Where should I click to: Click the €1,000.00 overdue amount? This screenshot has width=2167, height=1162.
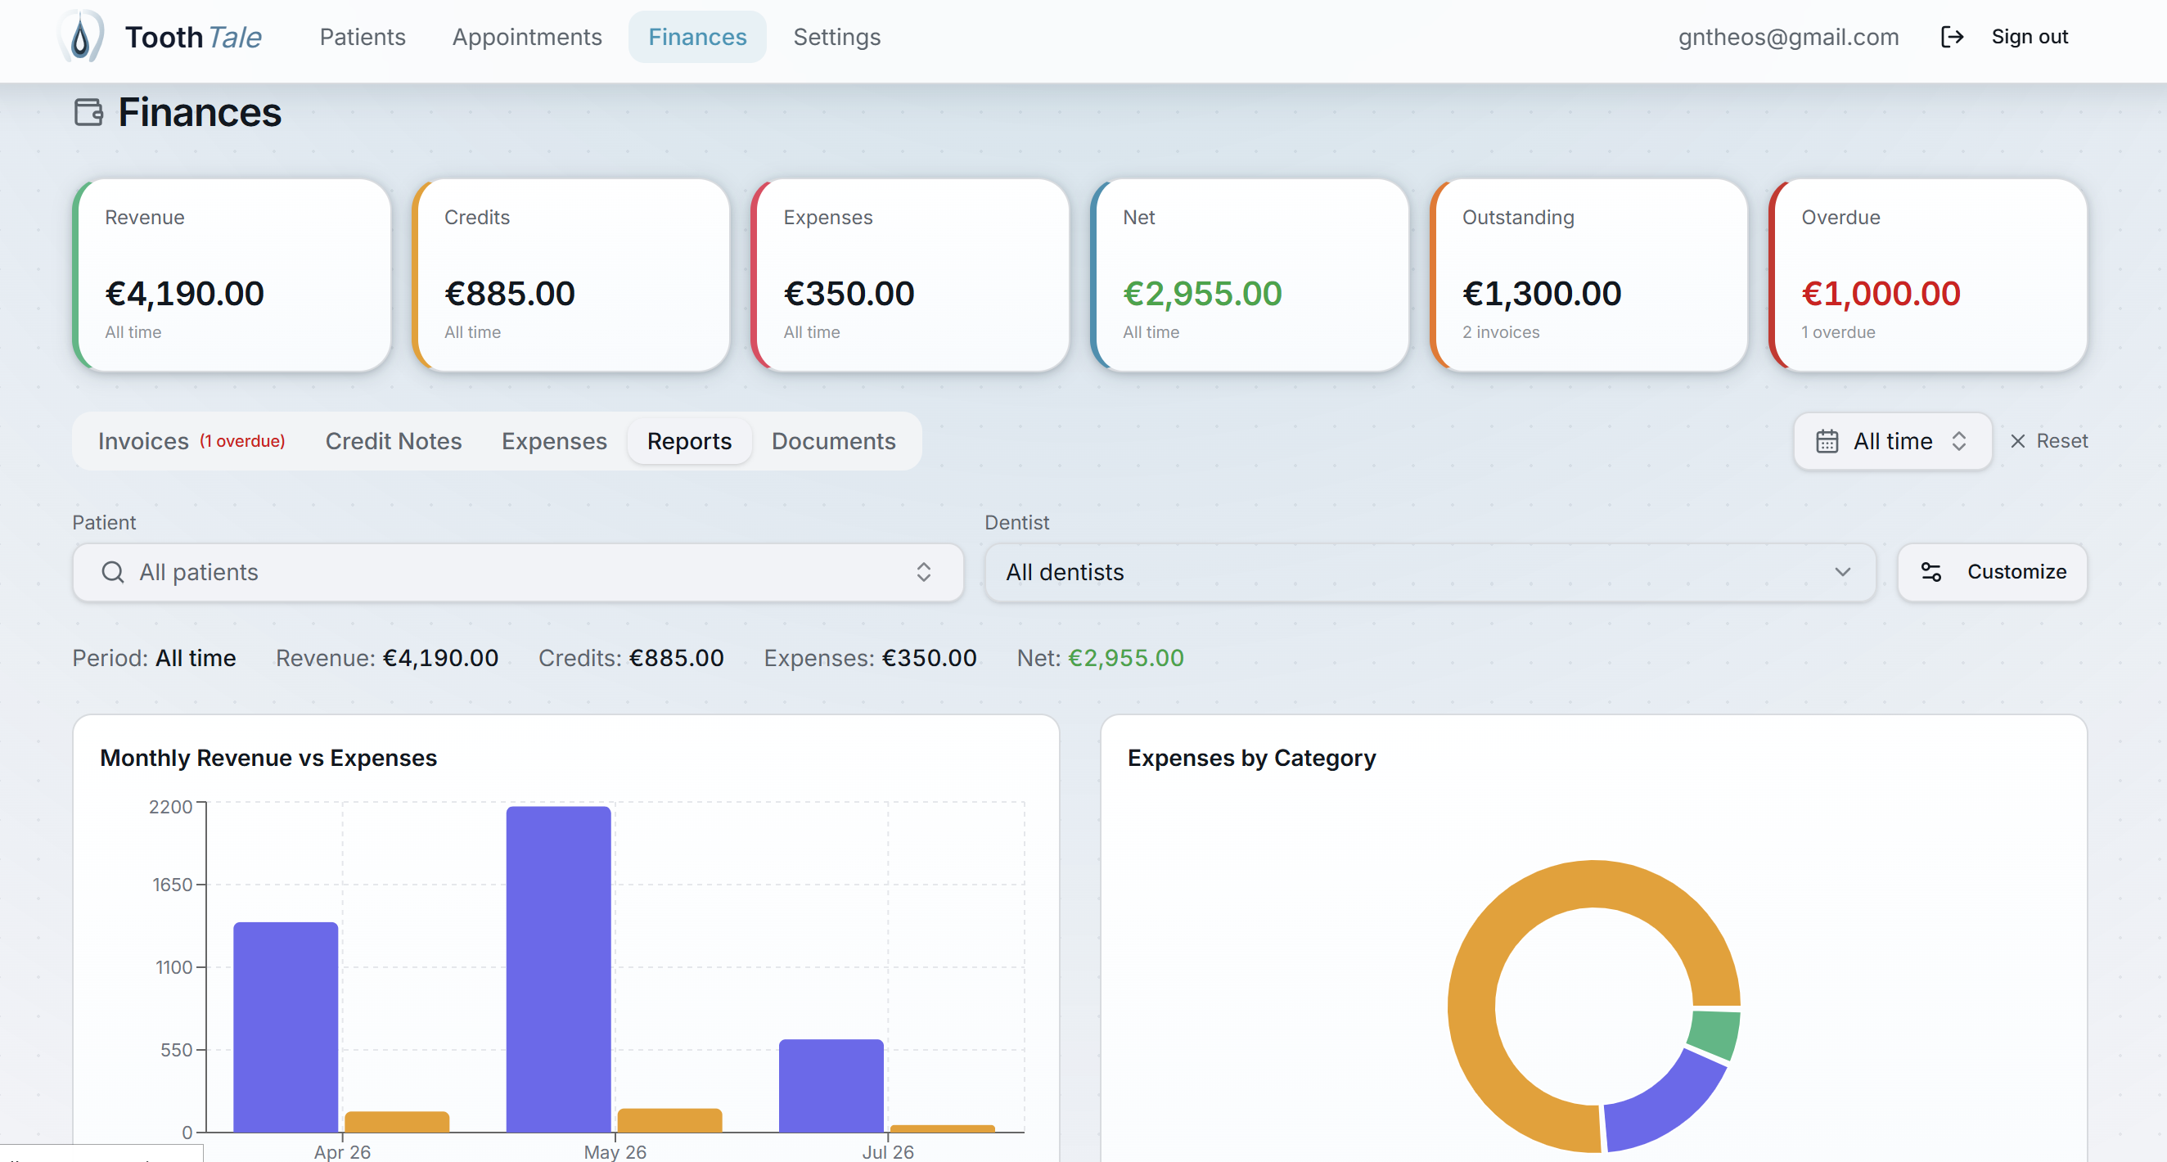(x=1881, y=294)
